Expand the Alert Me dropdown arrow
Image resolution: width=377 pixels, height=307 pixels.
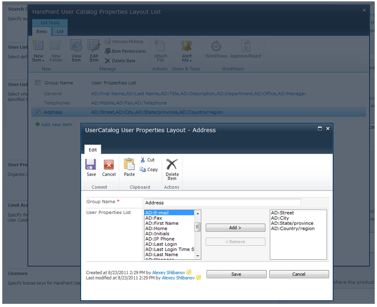[x=190, y=60]
